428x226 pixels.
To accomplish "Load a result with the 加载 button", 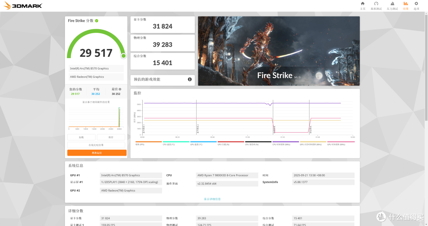I will [x=81, y=137].
